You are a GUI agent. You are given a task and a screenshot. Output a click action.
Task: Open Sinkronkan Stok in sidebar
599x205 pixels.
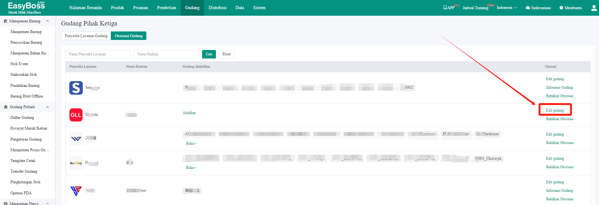click(24, 75)
